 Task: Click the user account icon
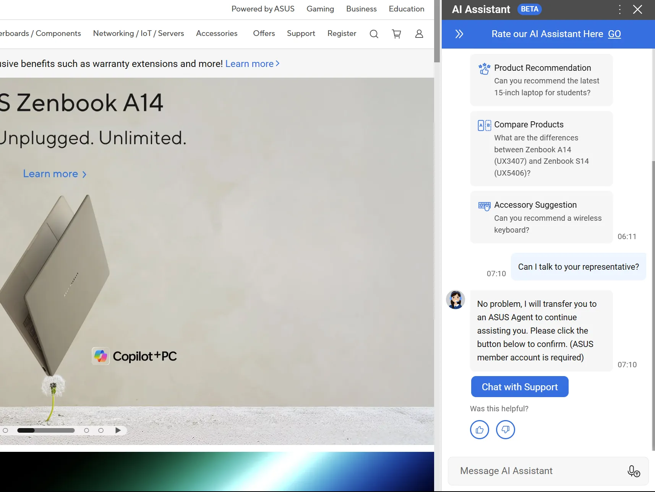[419, 34]
